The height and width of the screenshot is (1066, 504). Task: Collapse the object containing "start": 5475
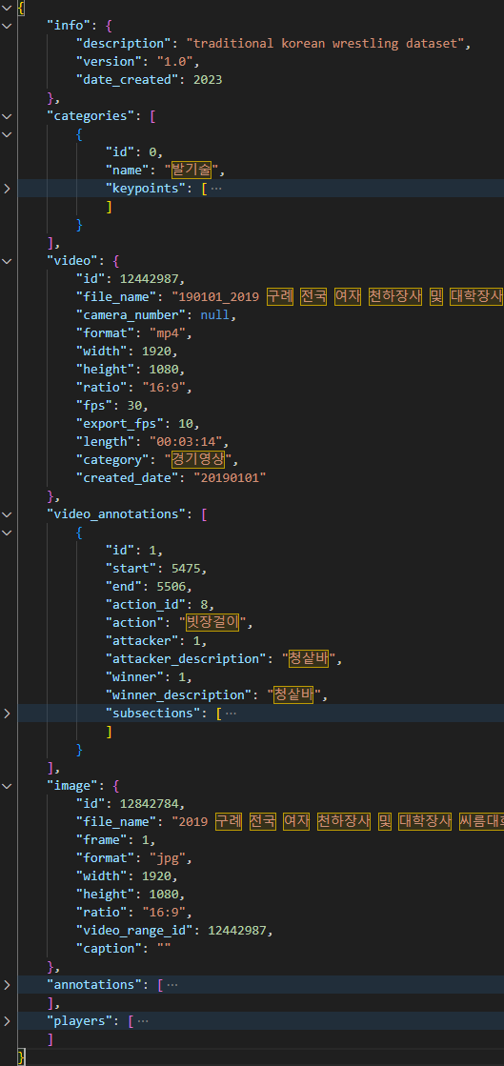7,533
